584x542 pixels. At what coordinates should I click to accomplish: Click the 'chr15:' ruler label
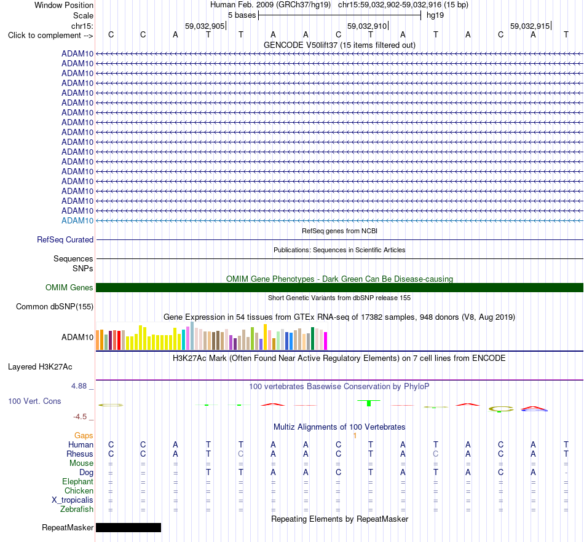click(x=82, y=26)
